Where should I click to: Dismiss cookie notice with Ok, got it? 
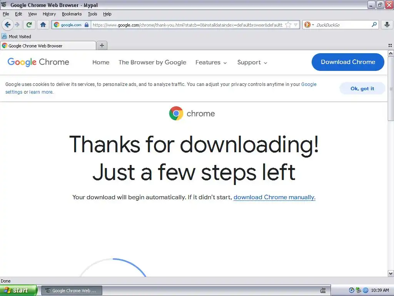point(362,88)
